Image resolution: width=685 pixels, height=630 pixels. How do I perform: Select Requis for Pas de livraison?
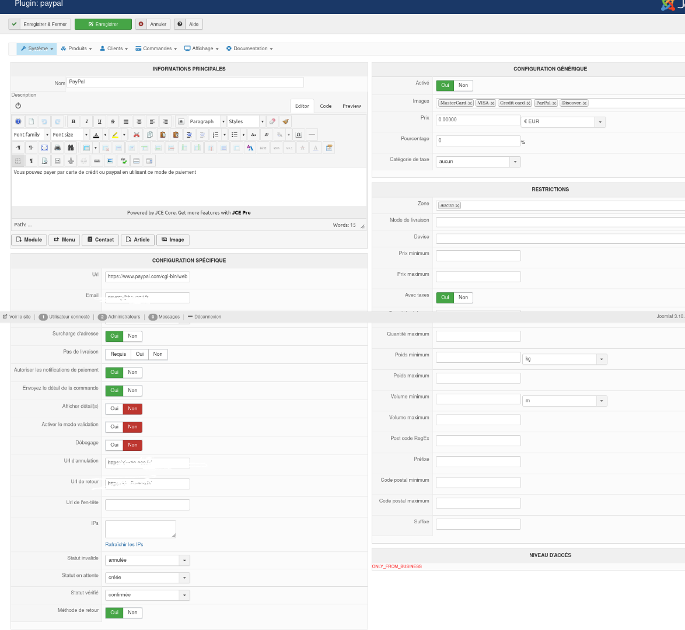(118, 354)
